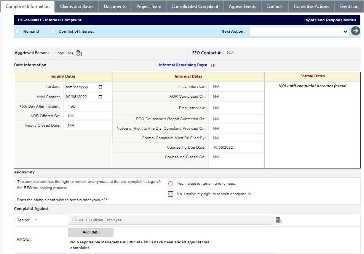The image size is (364, 254).
Task: Click the Counseling Closed On N/A value
Action: [x=216, y=157]
